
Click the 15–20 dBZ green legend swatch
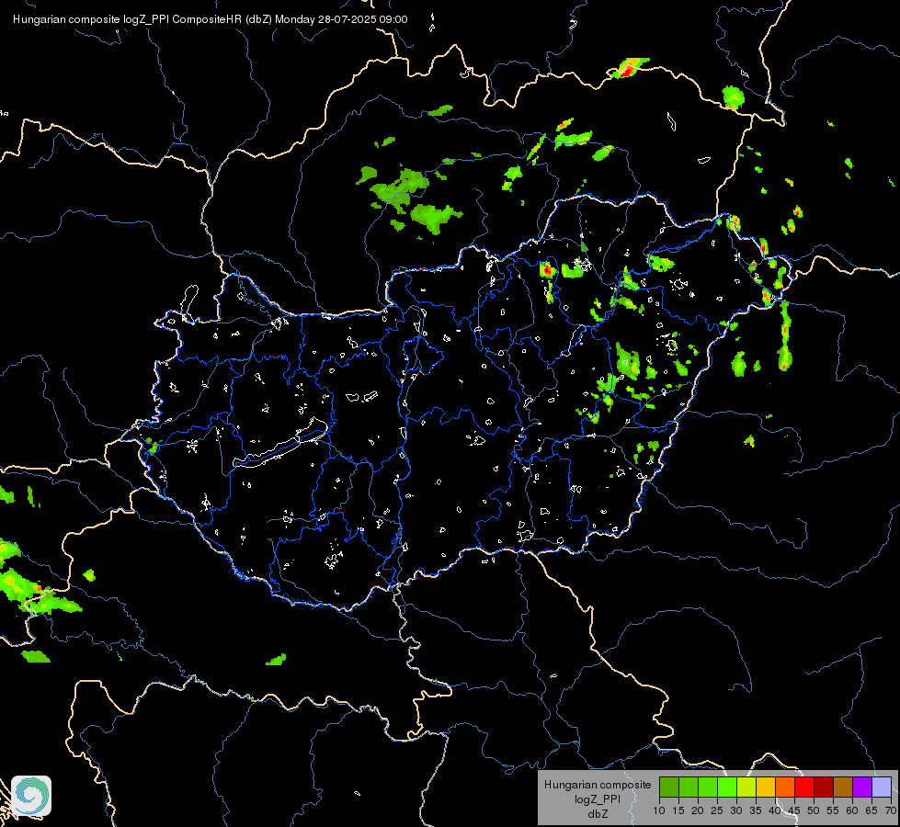(x=689, y=787)
